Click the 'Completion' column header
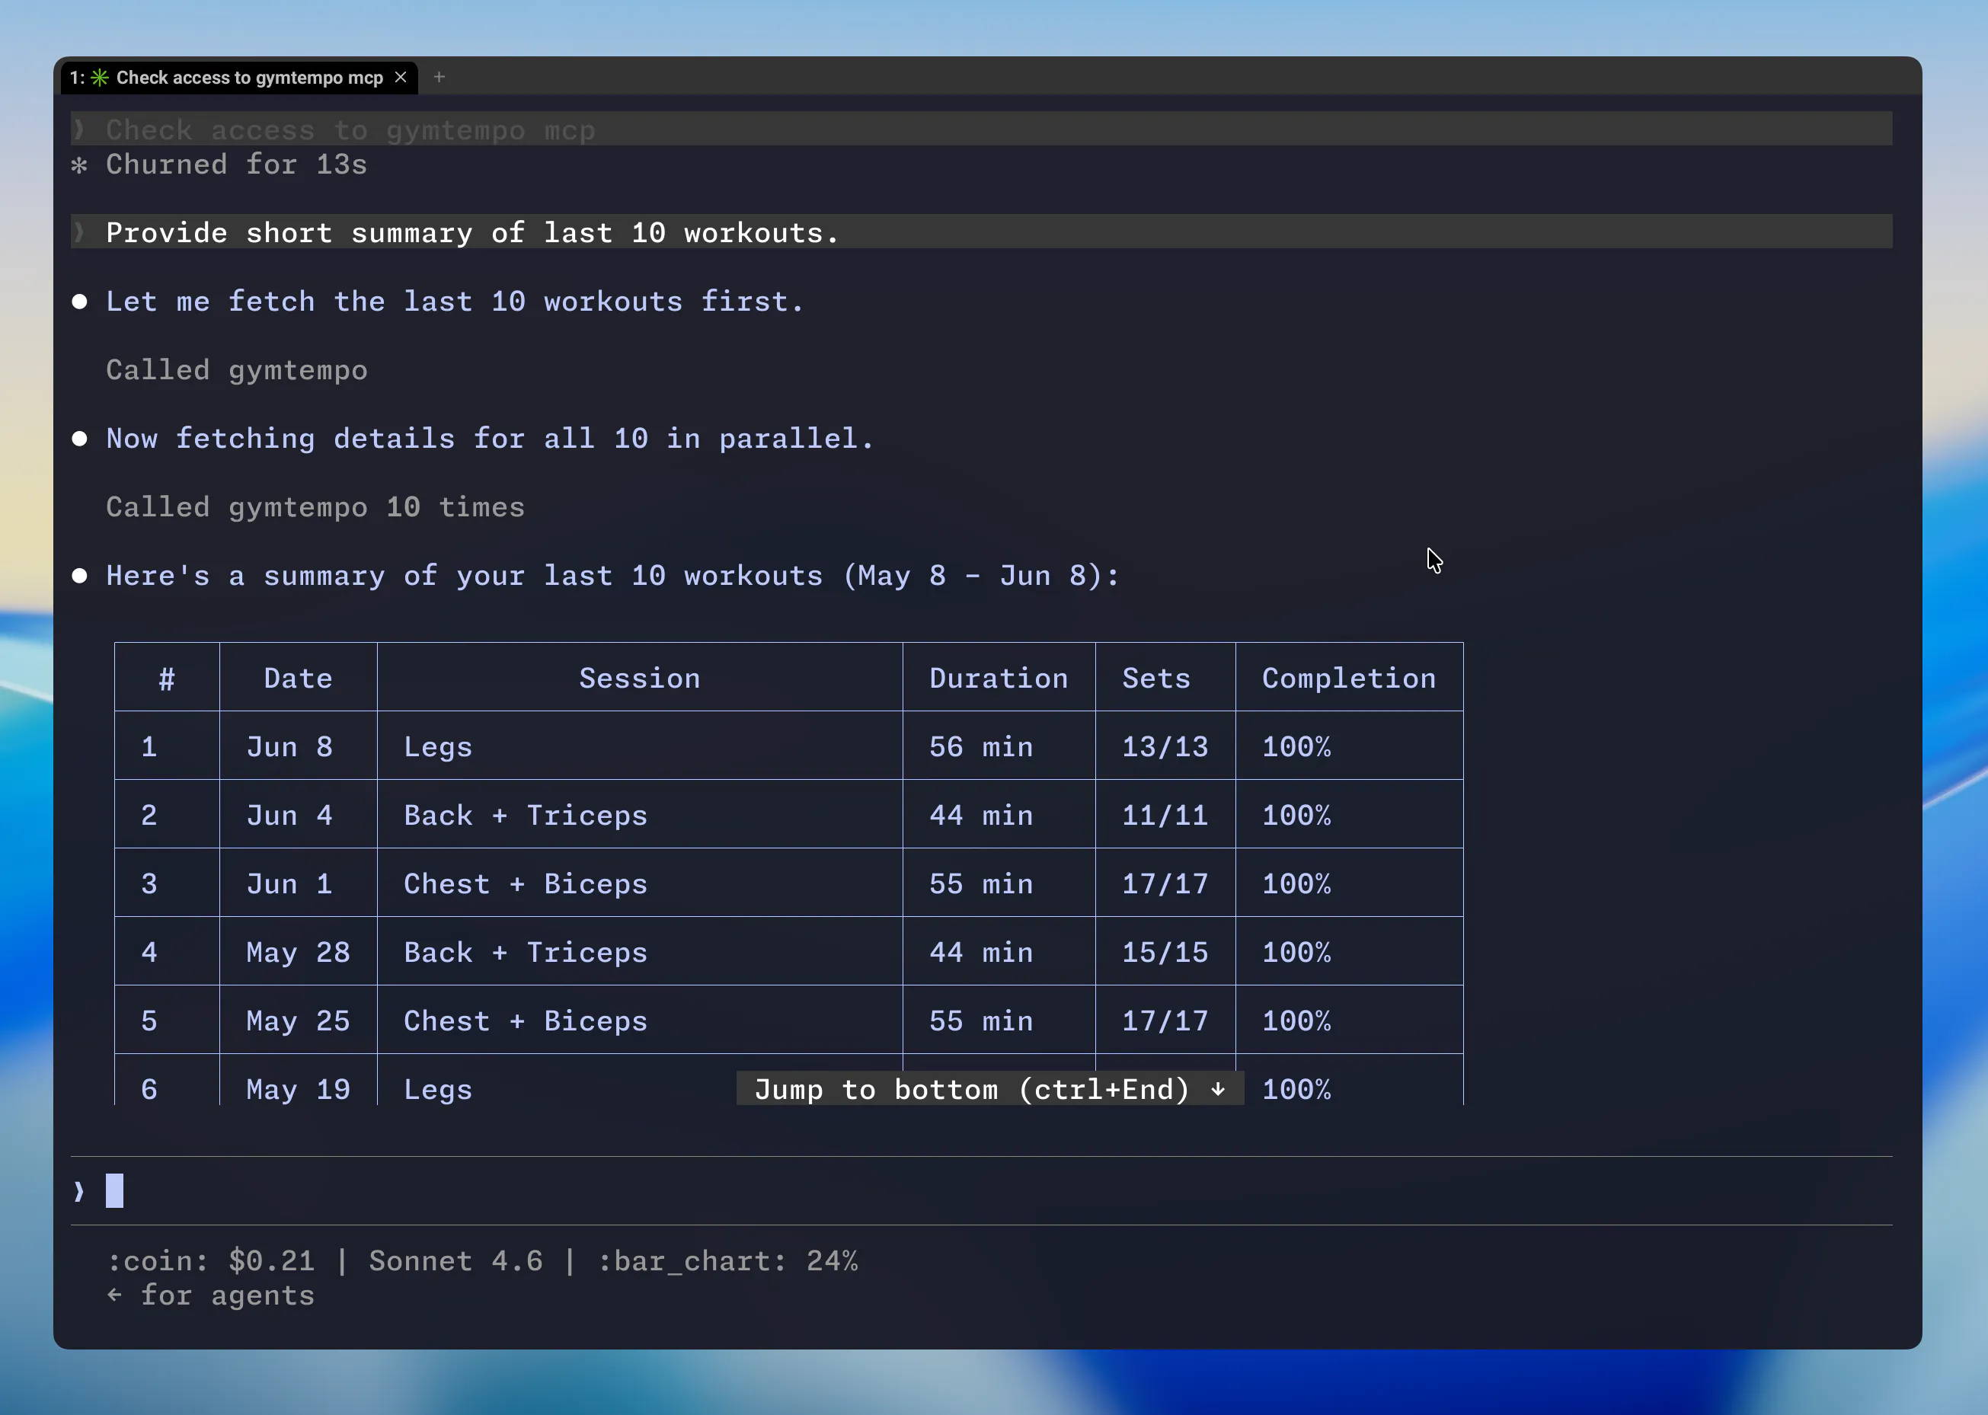Screen dimensions: 1988x1415 [x=1349, y=678]
